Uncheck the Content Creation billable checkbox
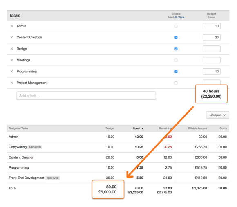 click(176, 38)
